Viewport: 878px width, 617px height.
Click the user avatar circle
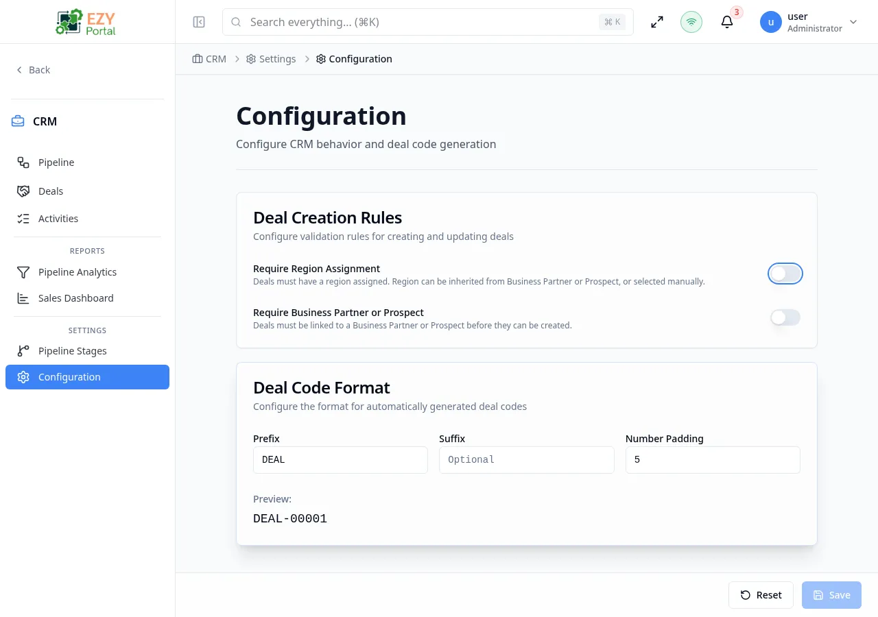pos(771,22)
